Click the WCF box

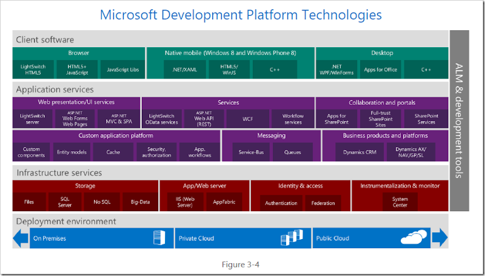(247, 119)
